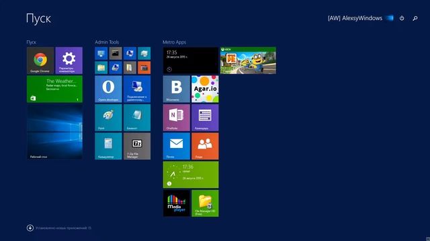Launch the VKontakte tile

click(x=176, y=89)
